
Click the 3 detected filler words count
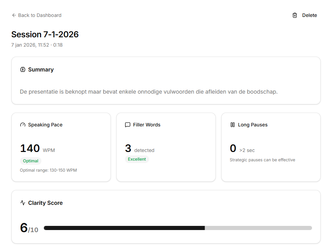point(128,149)
